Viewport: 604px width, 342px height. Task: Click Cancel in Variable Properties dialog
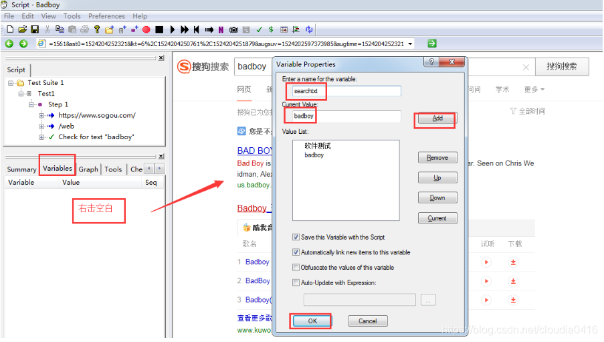click(x=368, y=321)
